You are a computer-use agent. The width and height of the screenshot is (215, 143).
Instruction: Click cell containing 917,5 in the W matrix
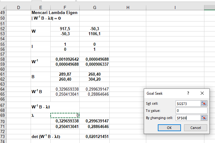[x=65, y=29]
